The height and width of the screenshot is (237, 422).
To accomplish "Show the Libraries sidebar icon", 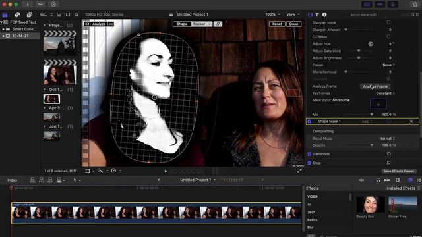I will pyautogui.click(x=5, y=14).
